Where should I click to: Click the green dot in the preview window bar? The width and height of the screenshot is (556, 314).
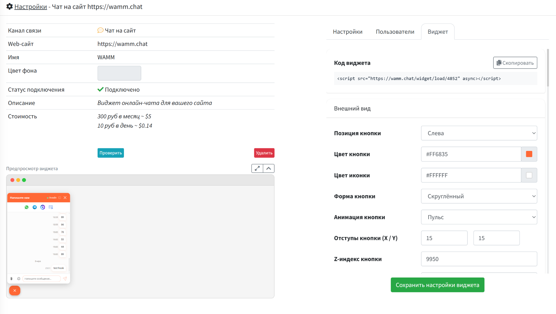[x=24, y=180]
